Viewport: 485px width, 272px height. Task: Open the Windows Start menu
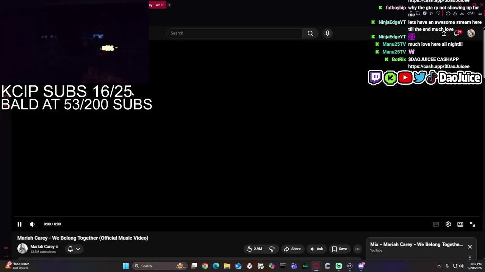tap(125, 266)
